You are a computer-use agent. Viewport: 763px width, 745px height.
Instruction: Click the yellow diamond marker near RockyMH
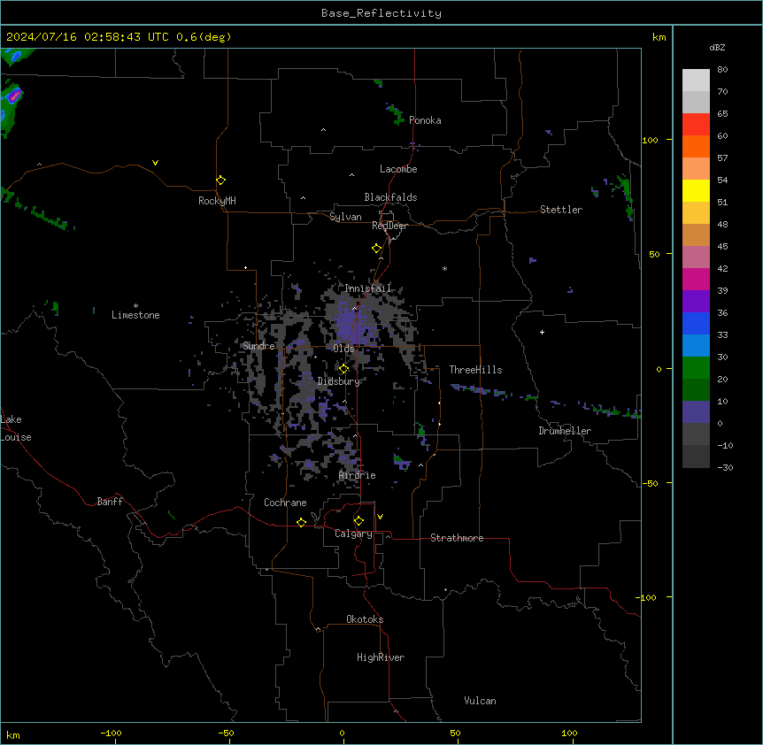(x=220, y=180)
